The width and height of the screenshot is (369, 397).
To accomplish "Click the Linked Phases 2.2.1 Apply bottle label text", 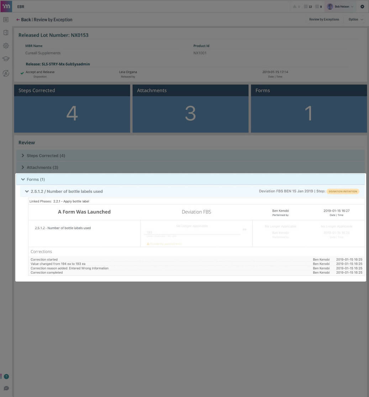I will [59, 201].
